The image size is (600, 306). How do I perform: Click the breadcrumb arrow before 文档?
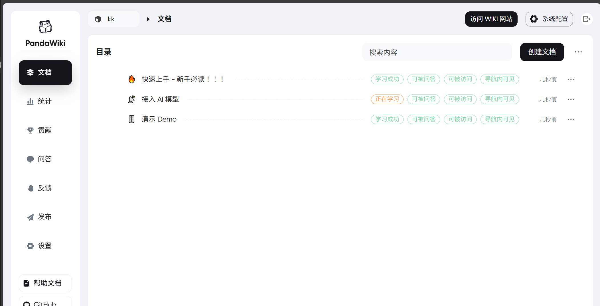click(x=148, y=19)
